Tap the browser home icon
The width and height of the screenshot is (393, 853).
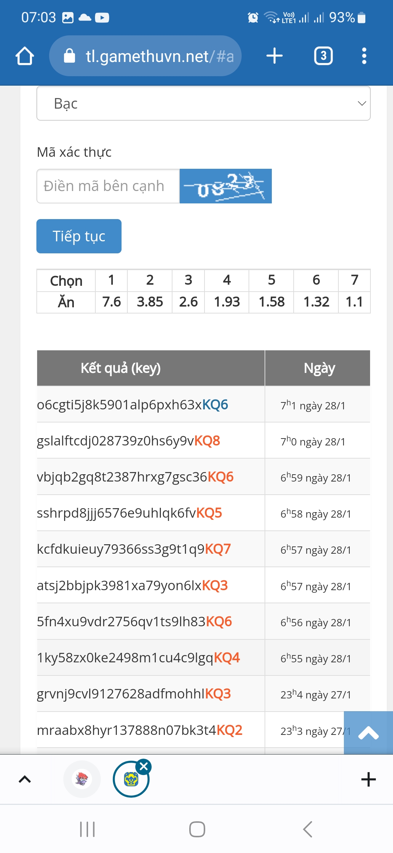25,56
